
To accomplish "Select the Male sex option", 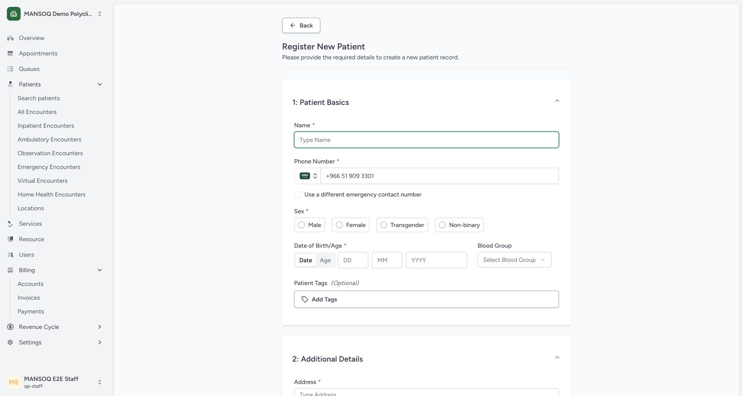I will pyautogui.click(x=310, y=225).
